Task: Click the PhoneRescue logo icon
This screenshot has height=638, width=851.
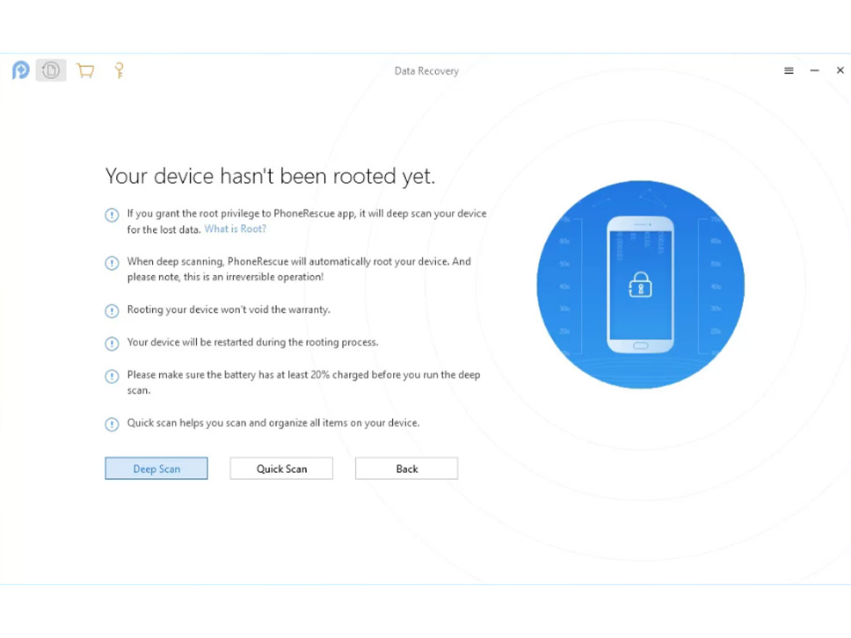Action: 20,70
